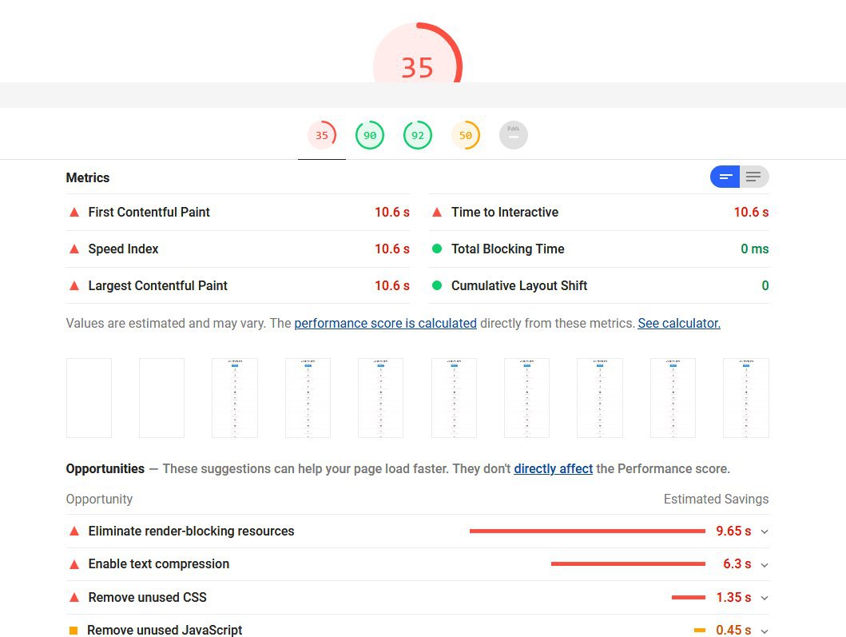Click the Remove unused JavaScript orange square icon
This screenshot has height=637, width=846.
(74, 631)
